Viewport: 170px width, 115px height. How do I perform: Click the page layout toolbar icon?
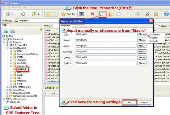point(119,14)
